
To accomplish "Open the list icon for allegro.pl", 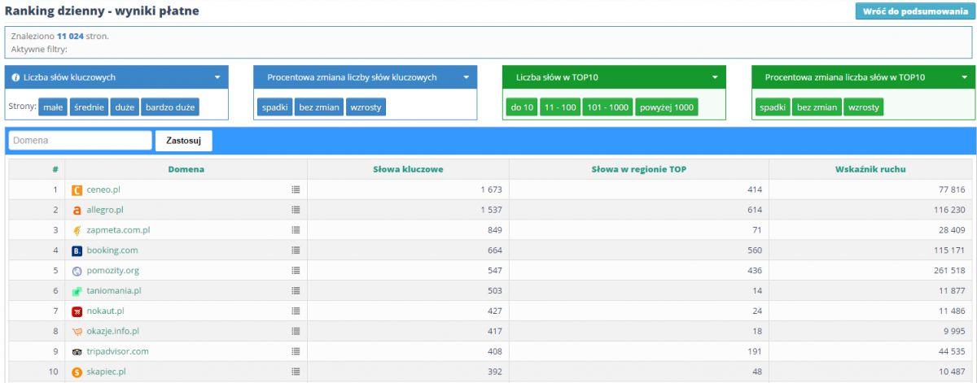I will pos(296,210).
